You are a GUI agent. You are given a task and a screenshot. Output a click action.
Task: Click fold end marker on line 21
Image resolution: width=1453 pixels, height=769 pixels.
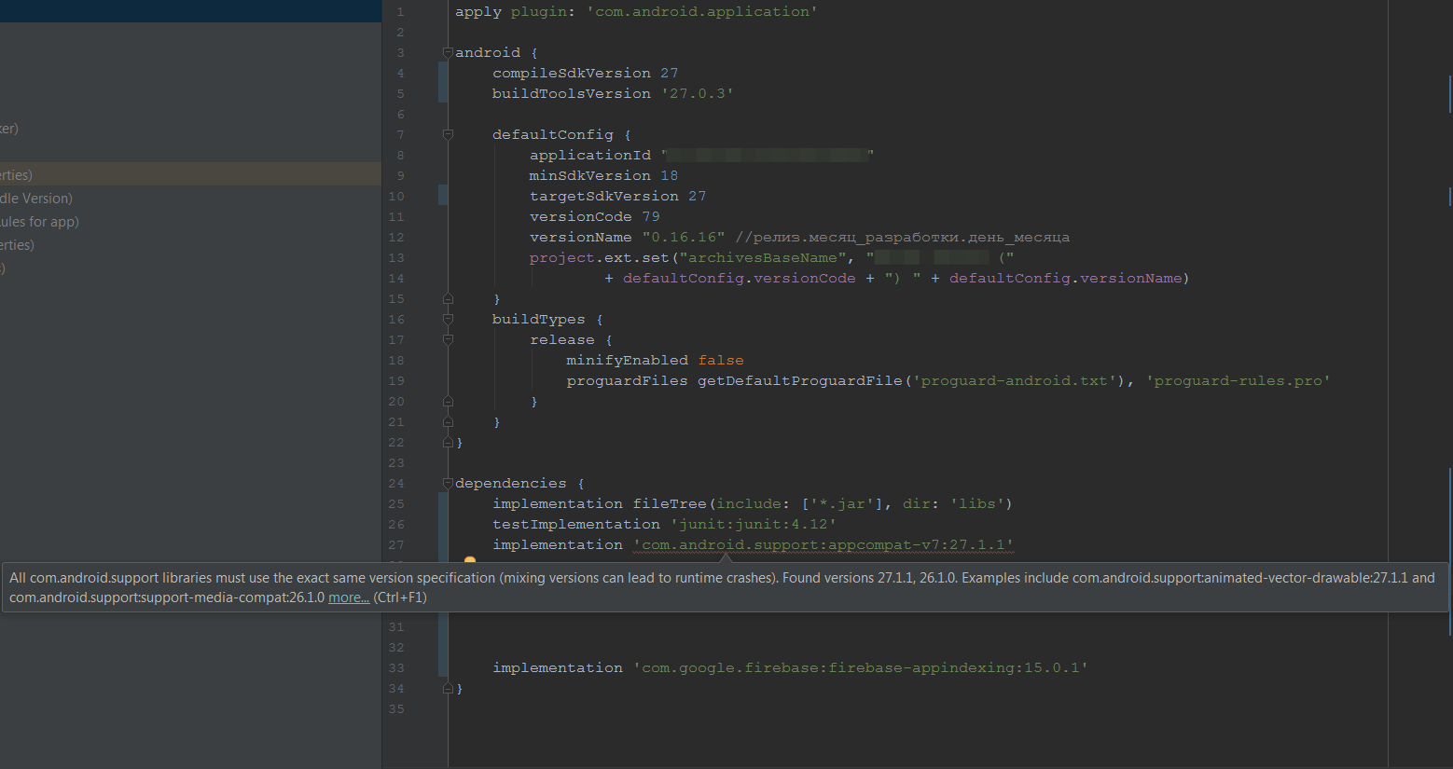click(448, 422)
